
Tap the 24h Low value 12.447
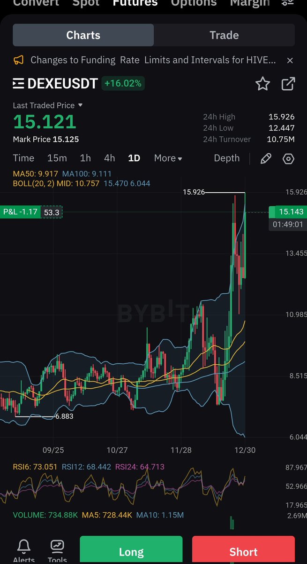281,128
